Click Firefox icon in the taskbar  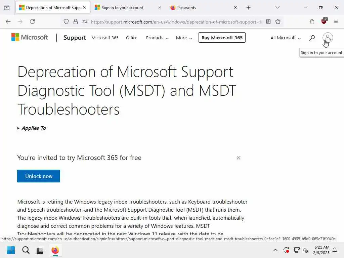pos(55,250)
